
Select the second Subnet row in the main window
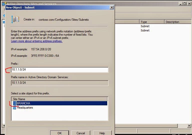[x=145, y=30]
